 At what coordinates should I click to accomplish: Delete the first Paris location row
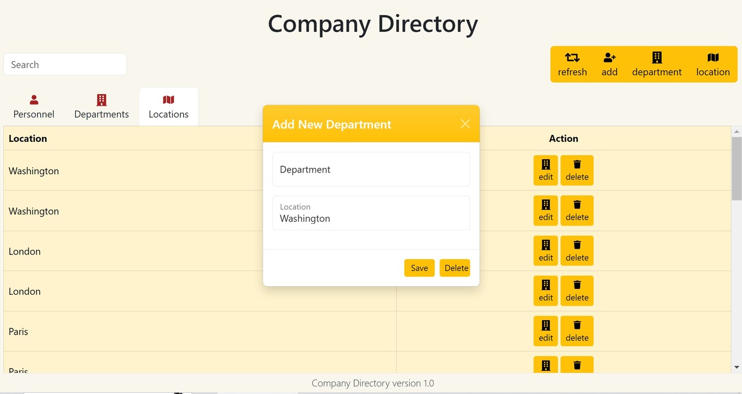point(577,331)
